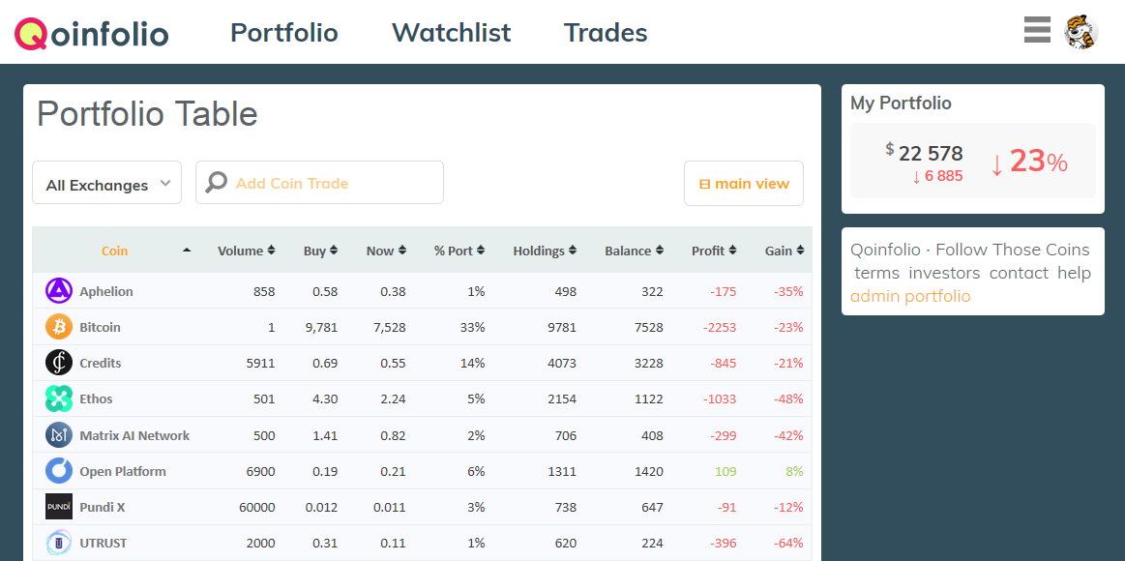Open the hamburger menu
This screenshot has width=1125, height=561.
[1037, 30]
